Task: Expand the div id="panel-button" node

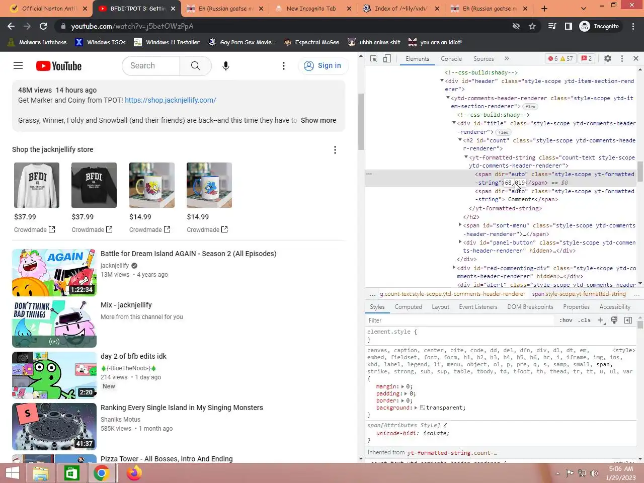Action: point(460,243)
